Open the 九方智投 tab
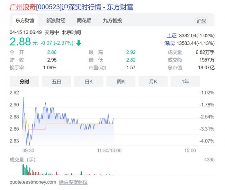This screenshot has width=225, height=190. click(x=112, y=21)
